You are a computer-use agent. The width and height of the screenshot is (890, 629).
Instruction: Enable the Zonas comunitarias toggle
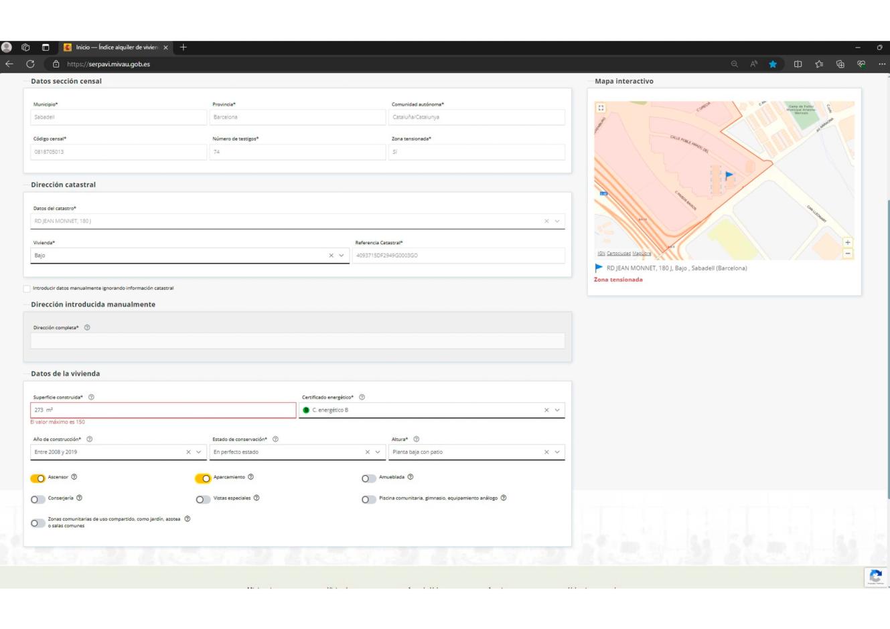tap(38, 523)
